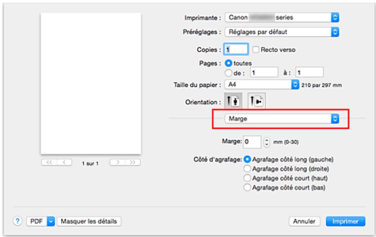This screenshot has height=237, width=376.
Task: Click the '210 par 297 mm' text
Action: point(321,85)
